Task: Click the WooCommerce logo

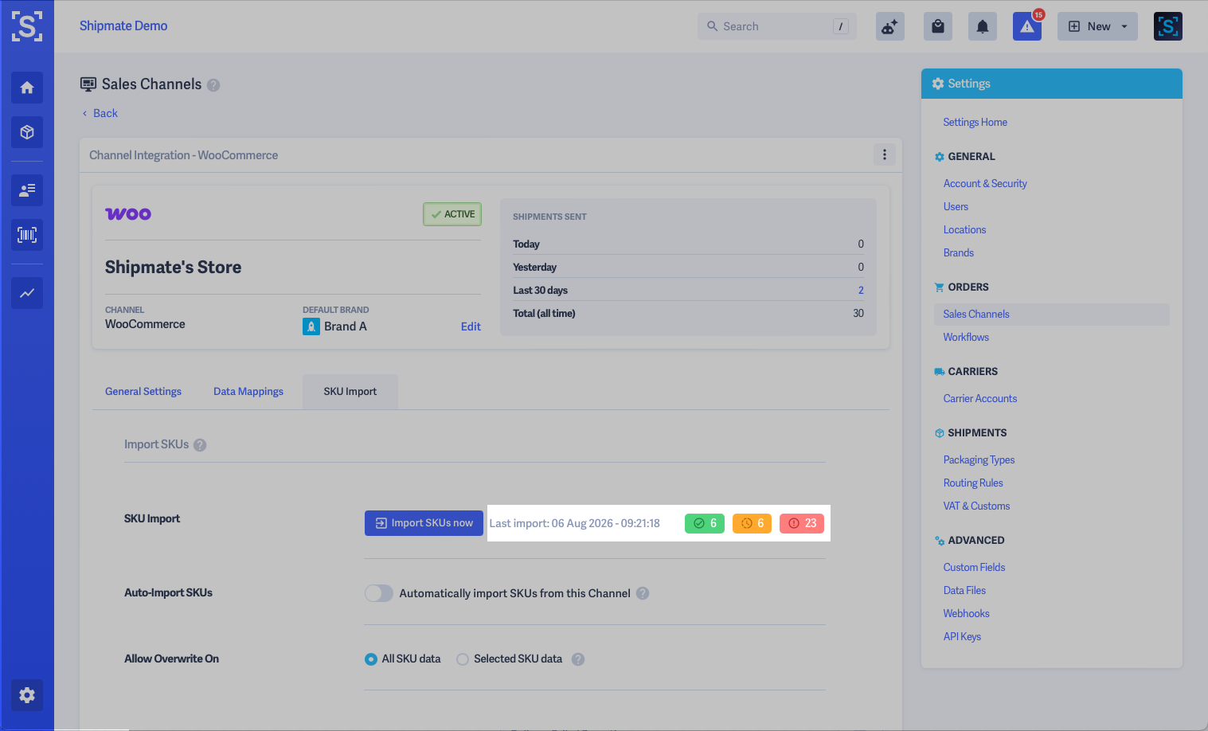Action: pos(128,213)
